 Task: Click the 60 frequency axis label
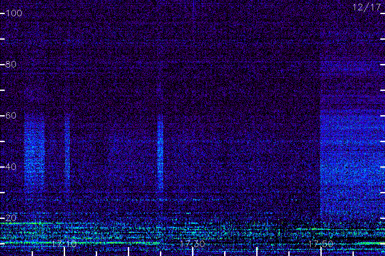pos(11,115)
